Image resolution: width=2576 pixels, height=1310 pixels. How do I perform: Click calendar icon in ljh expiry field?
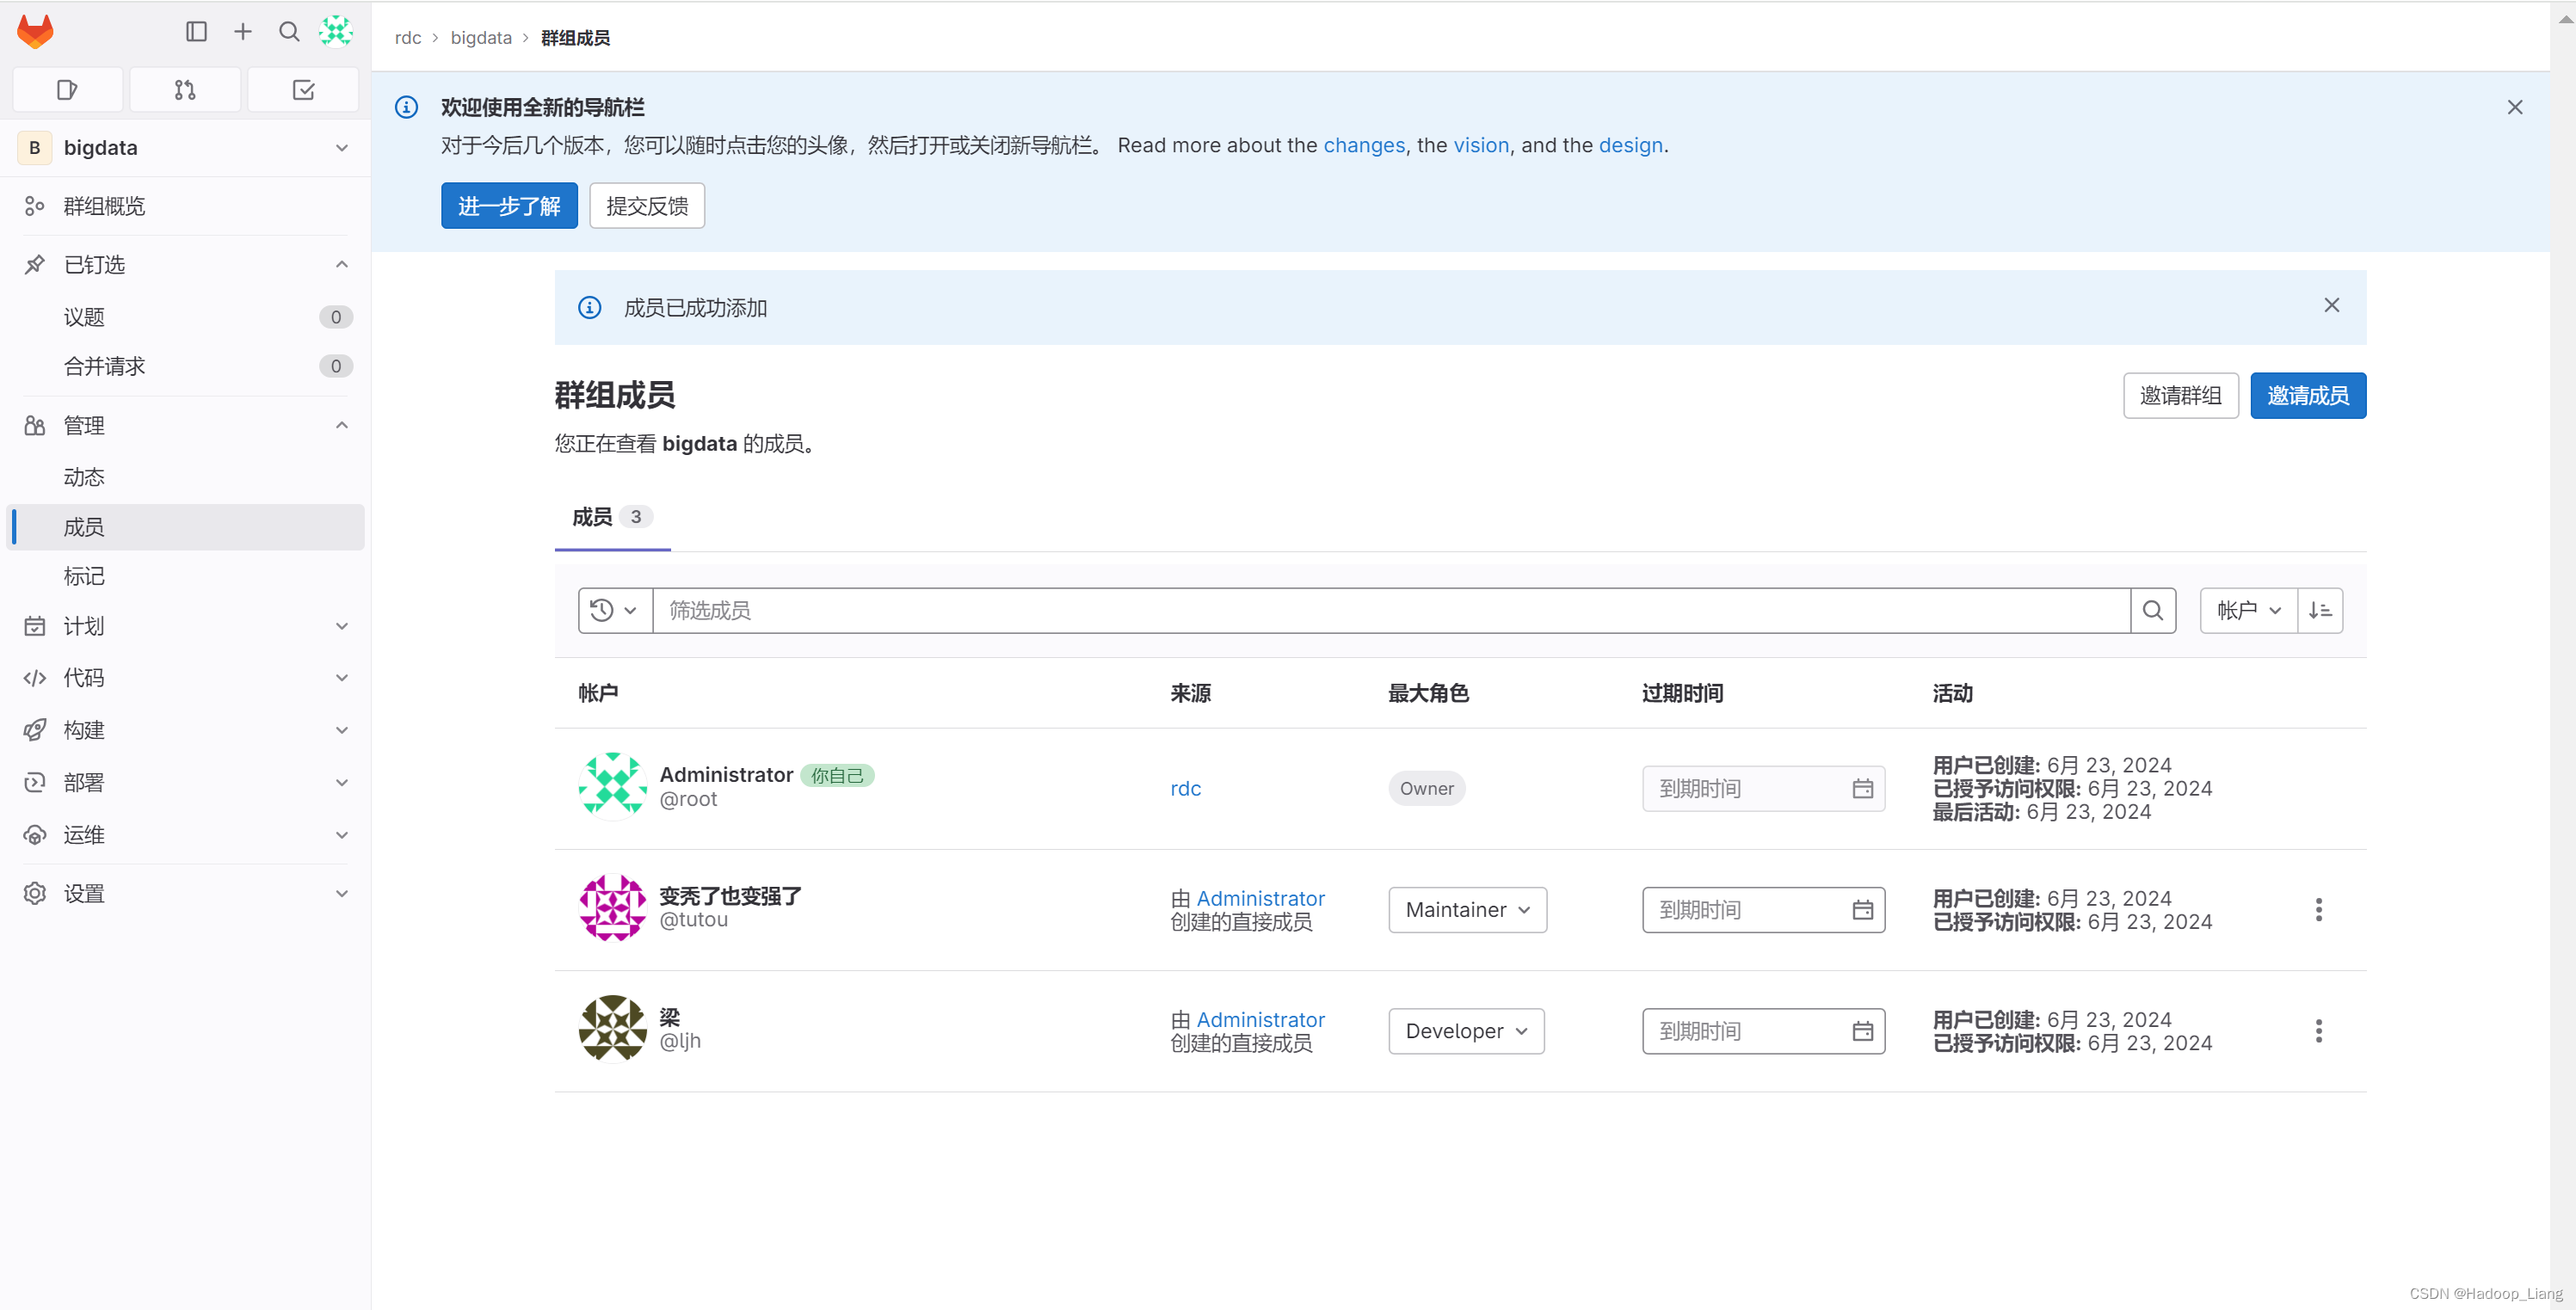click(x=1862, y=1031)
